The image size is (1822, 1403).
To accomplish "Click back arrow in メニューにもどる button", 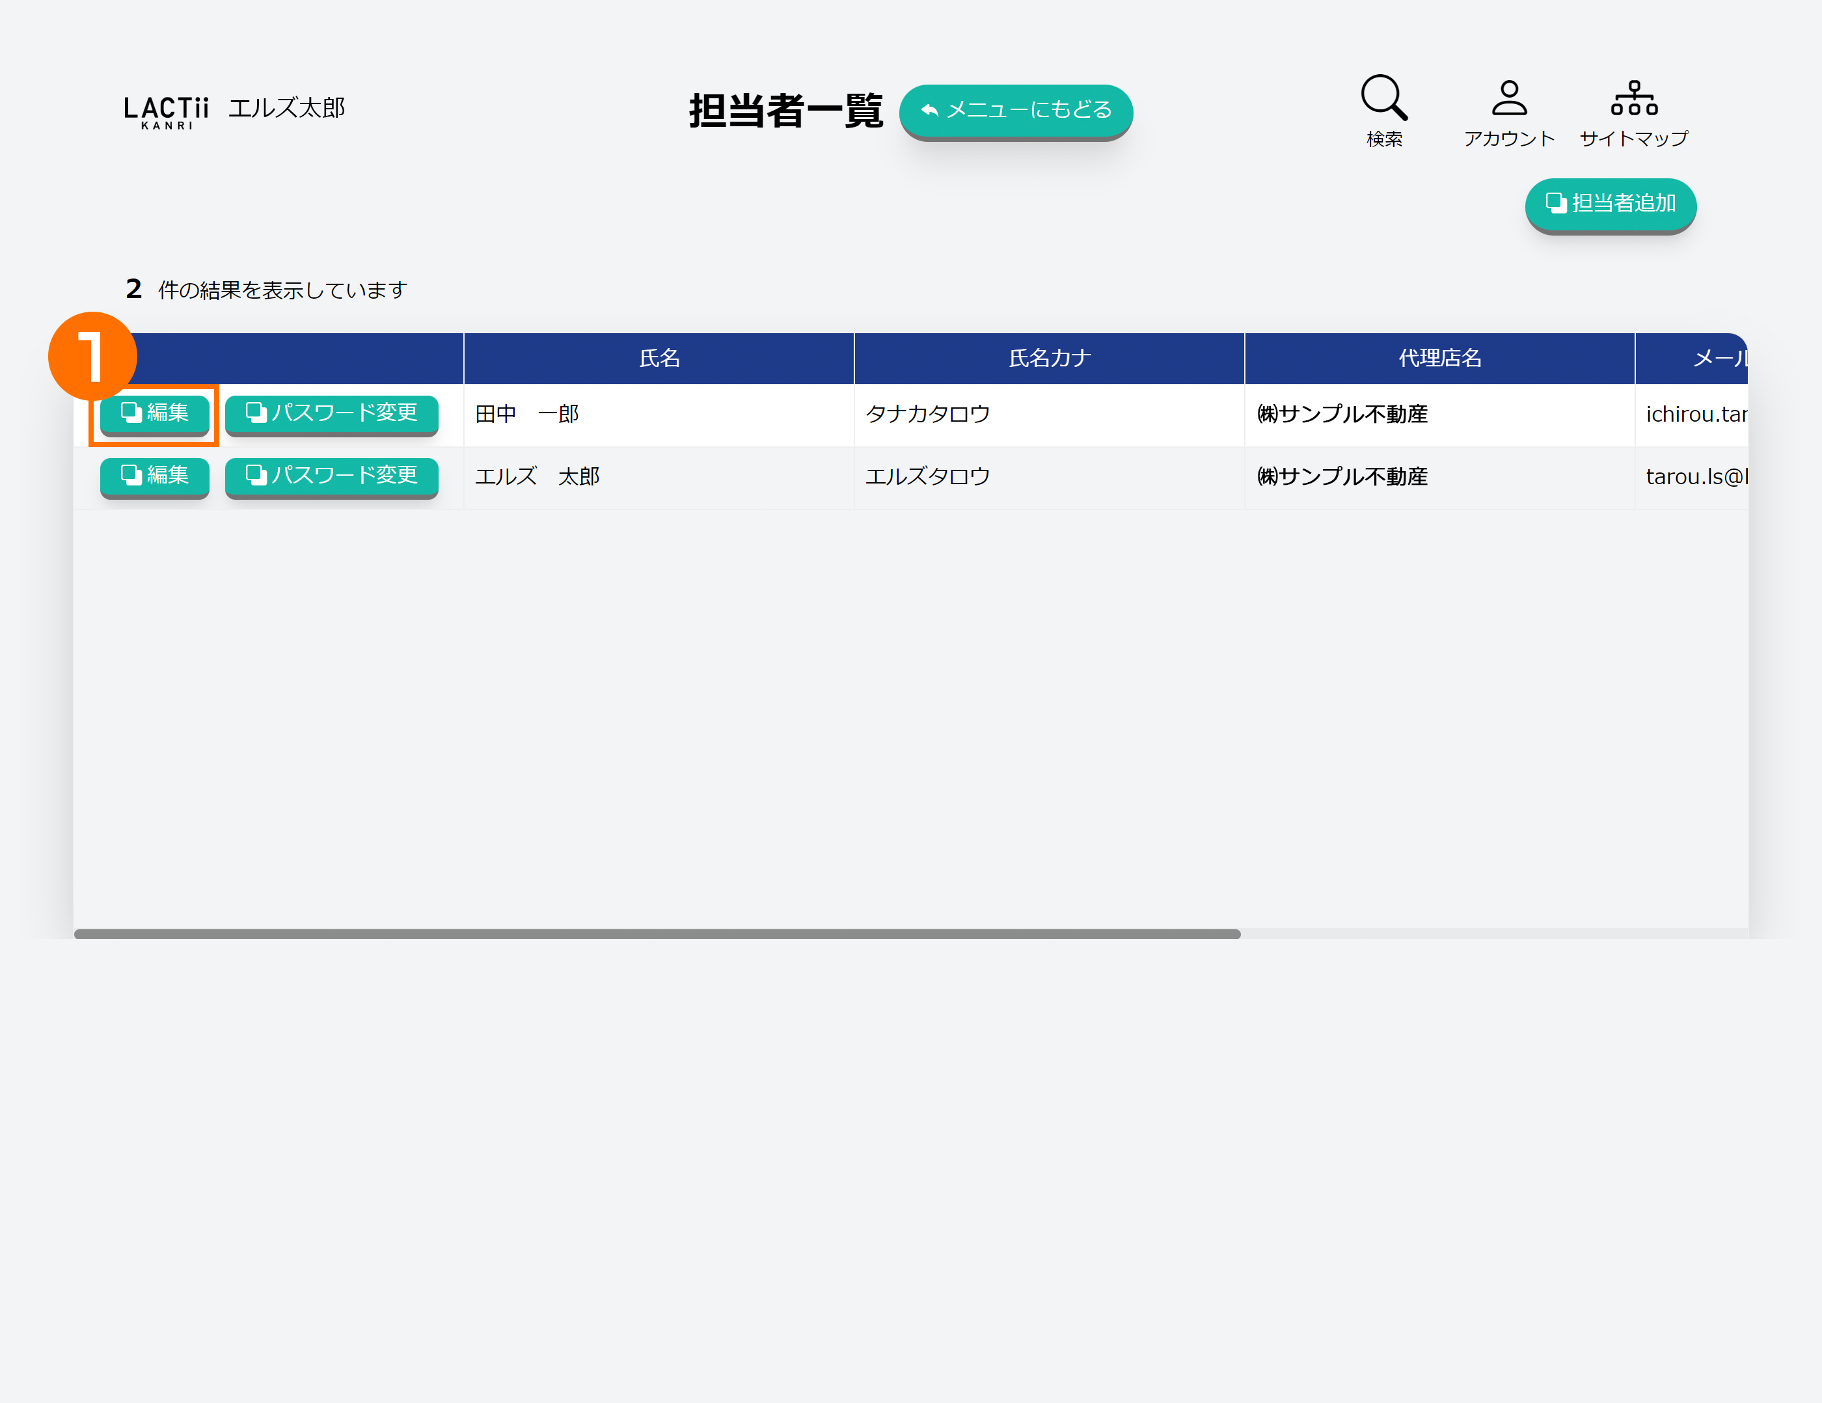I will click(x=929, y=110).
